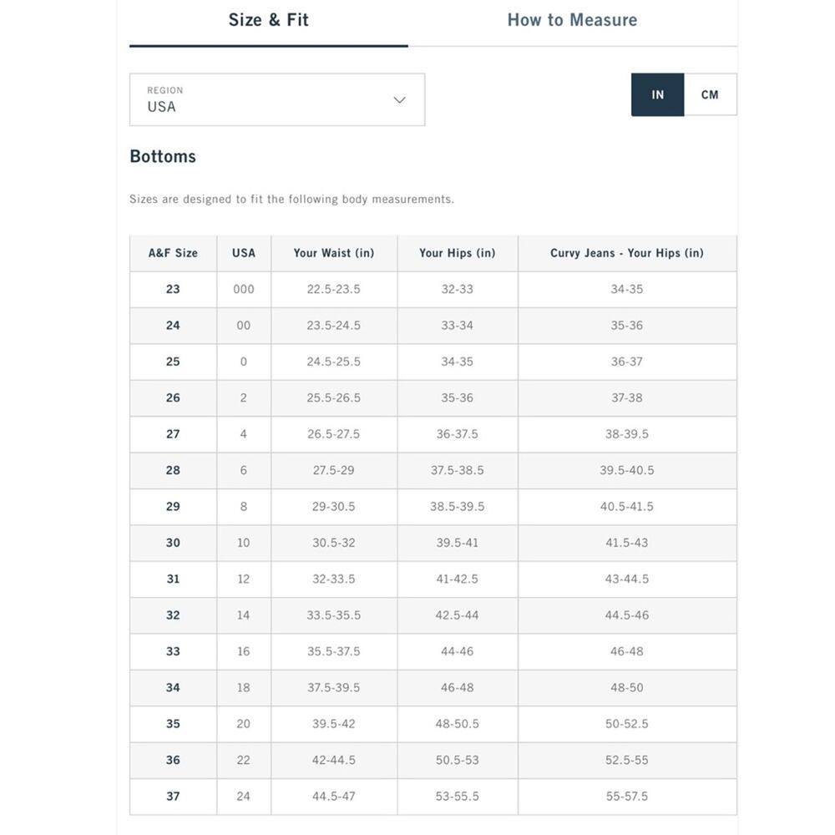
Task: Switch units to CM
Action: point(710,95)
